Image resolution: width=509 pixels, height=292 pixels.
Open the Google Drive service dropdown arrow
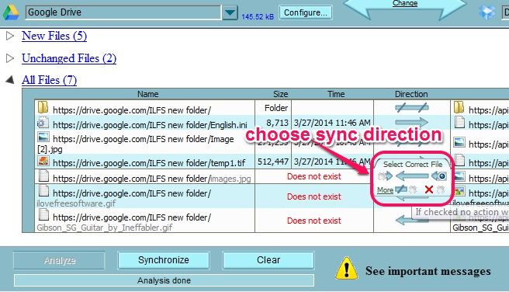coord(230,13)
